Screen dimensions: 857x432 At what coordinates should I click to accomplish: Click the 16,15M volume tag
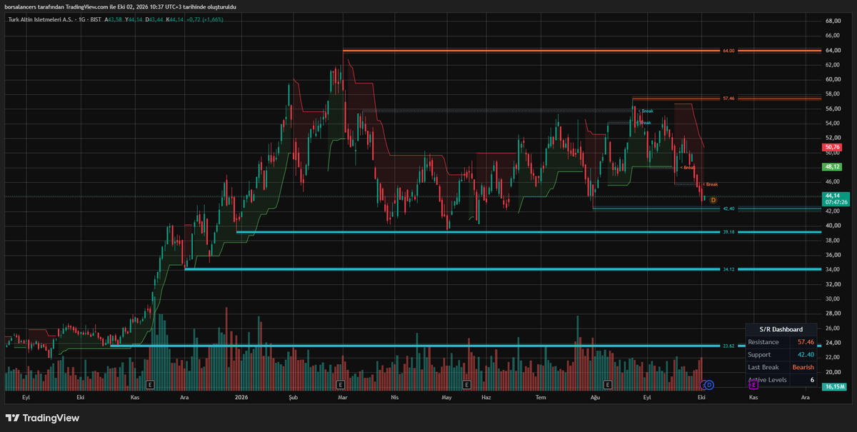pyautogui.click(x=834, y=386)
